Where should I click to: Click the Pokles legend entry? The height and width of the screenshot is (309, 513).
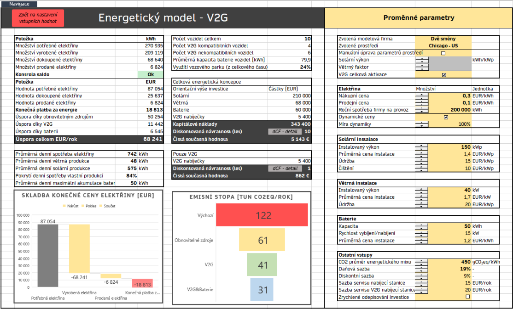[89, 206]
